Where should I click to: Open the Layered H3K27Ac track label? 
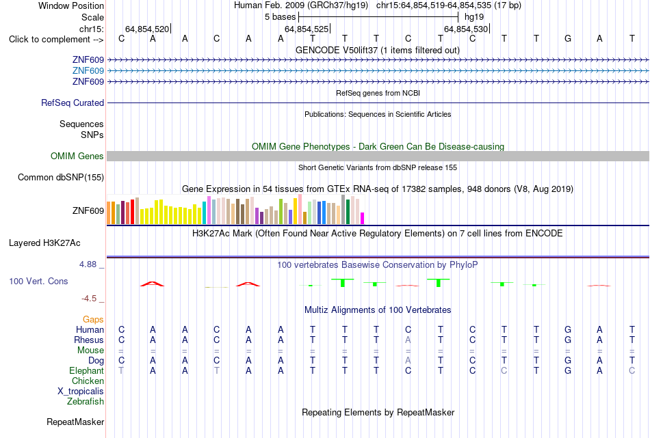click(44, 243)
